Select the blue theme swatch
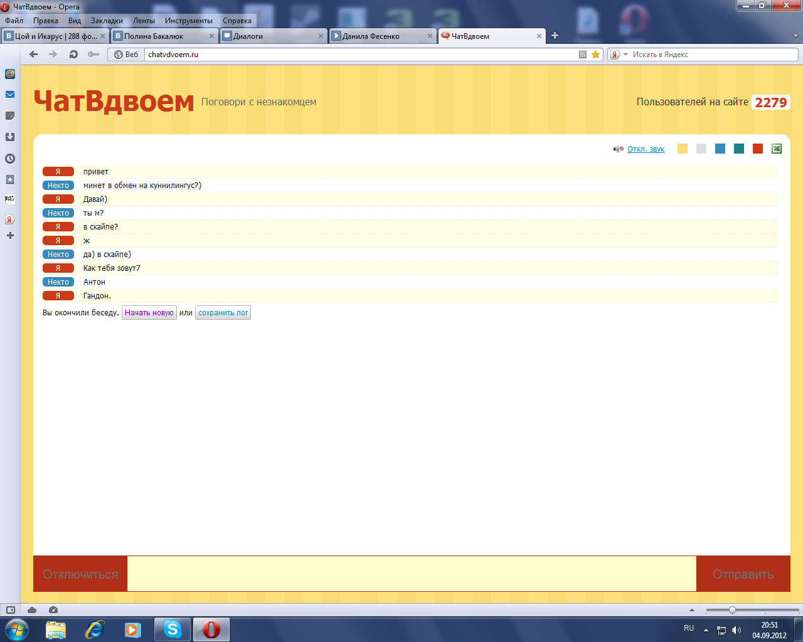Viewport: 803px width, 642px height. (720, 149)
